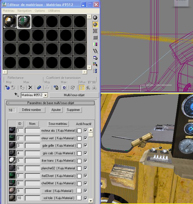Toggle active checkbox for gris cab
The height and width of the screenshot is (204, 193).
(x=85, y=153)
